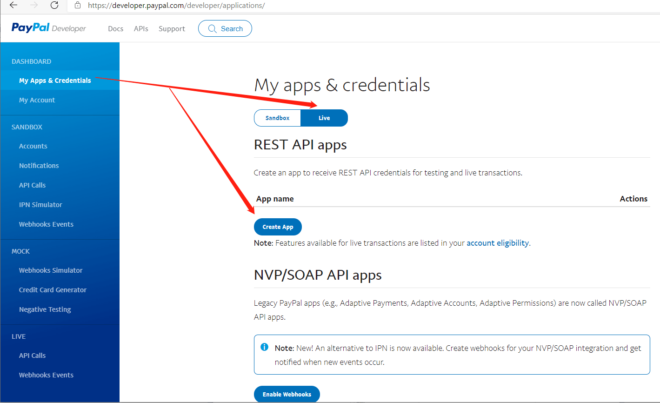Click the Enable Webhooks button
Viewport: 660px width, 403px height.
point(287,394)
